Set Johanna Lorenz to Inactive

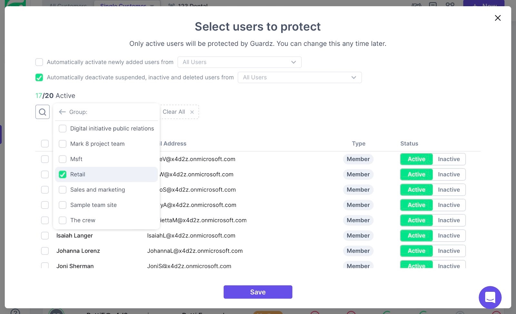pos(449,251)
